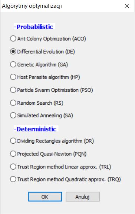Confirm the selection with OK
The image size is (135, 214).
(45, 197)
